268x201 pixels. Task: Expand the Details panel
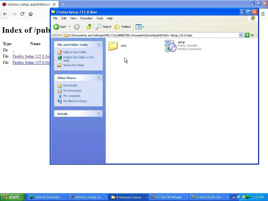[99, 113]
